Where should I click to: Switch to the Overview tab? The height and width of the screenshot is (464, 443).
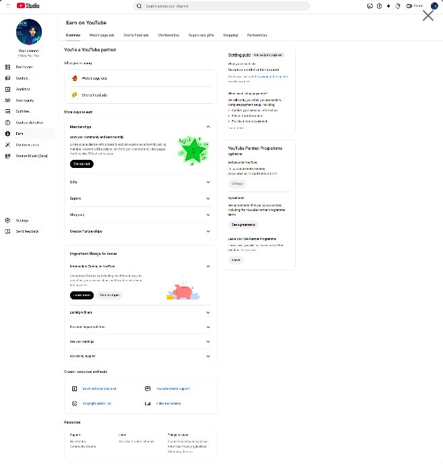pos(73,35)
